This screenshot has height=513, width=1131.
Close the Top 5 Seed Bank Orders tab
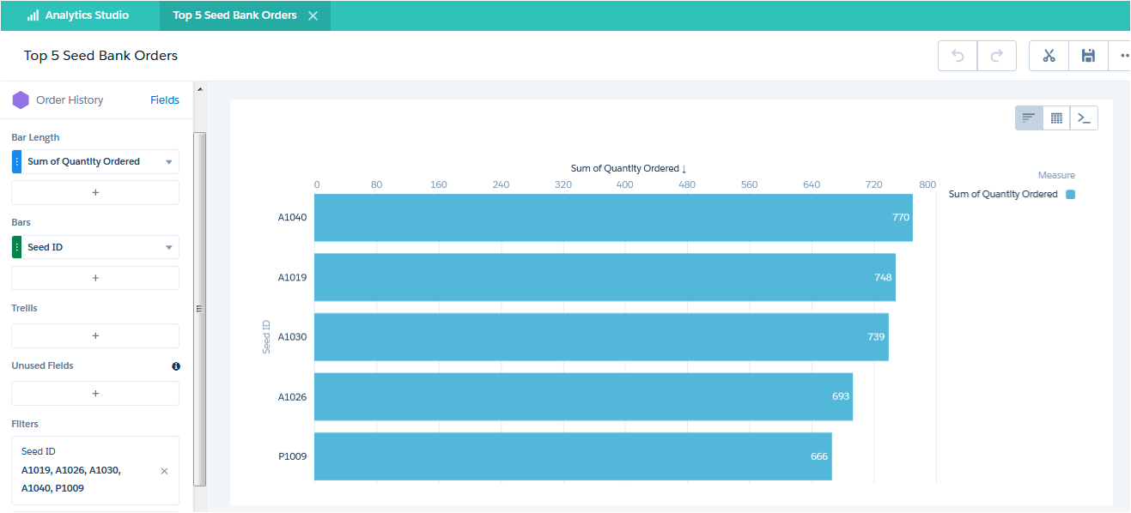(x=313, y=15)
